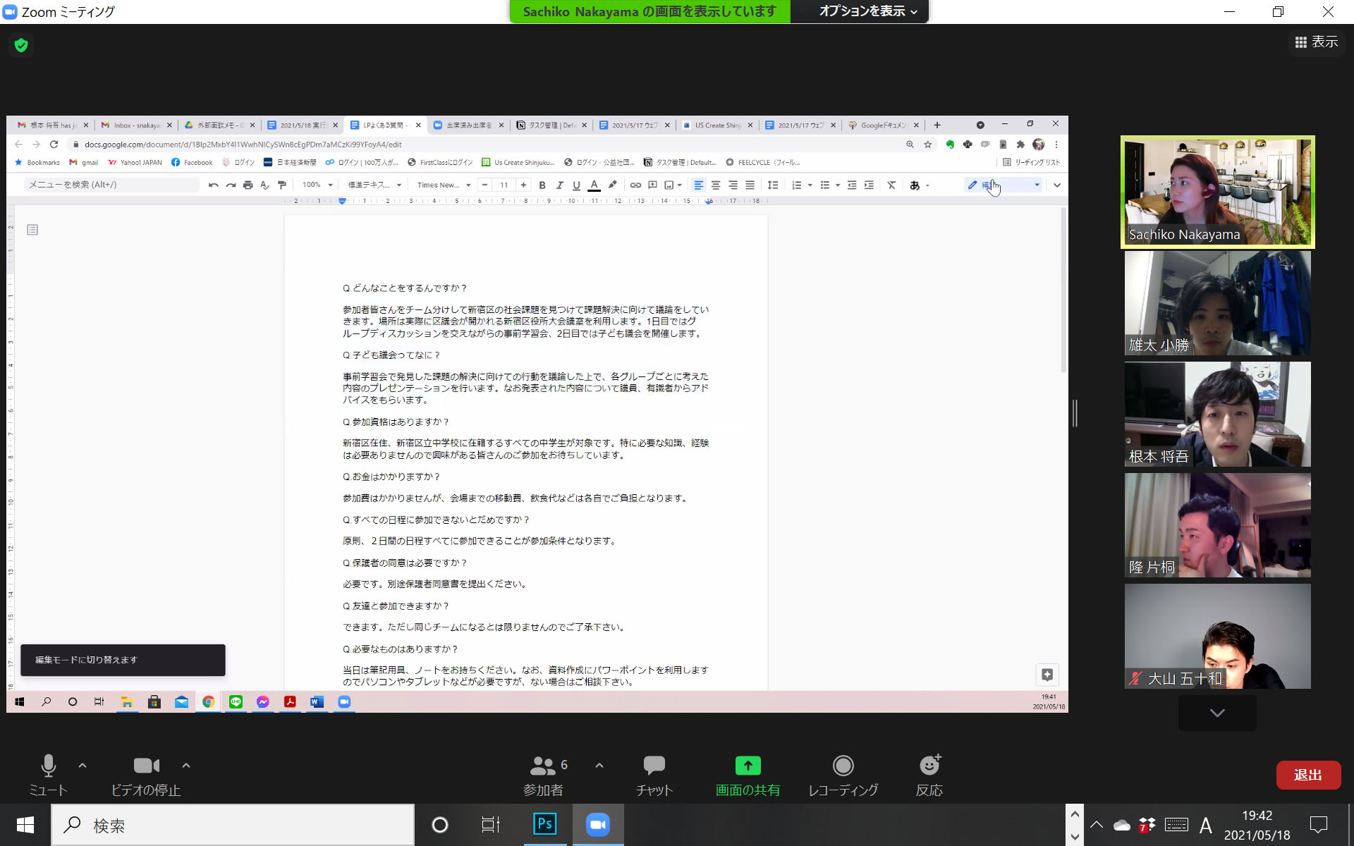Open the Chat (チャット) panel
1354x846 pixels.
(x=654, y=775)
